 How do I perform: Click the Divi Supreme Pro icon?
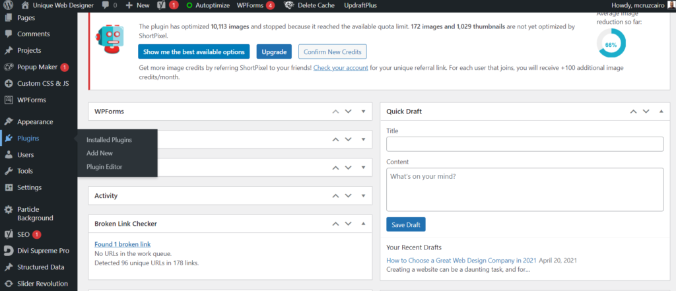[x=8, y=251]
